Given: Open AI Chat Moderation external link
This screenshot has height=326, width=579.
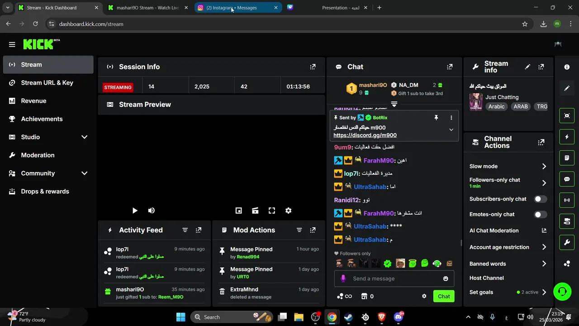Looking at the screenshot, I should [x=544, y=230].
